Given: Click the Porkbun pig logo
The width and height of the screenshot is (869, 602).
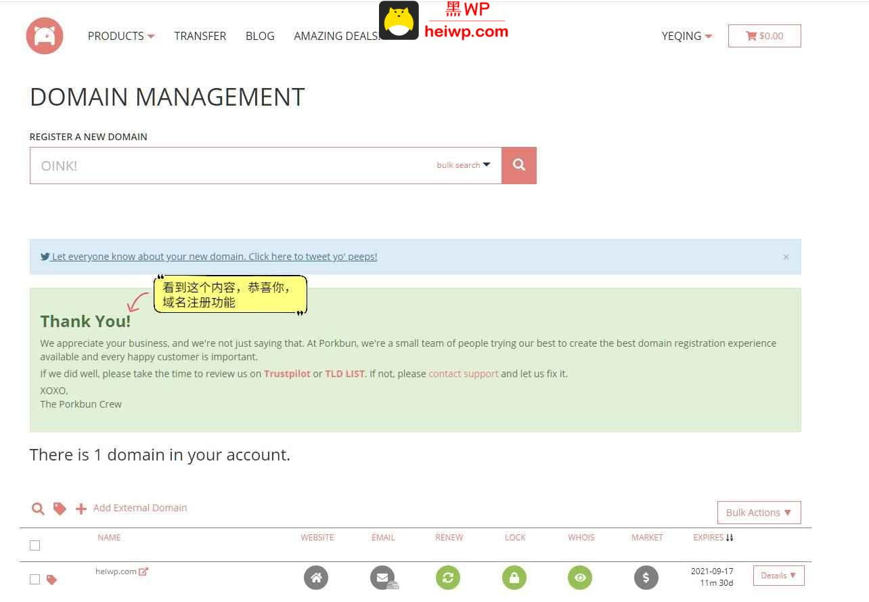Looking at the screenshot, I should [45, 36].
